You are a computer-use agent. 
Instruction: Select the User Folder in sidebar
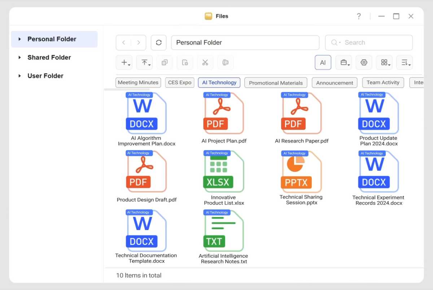pos(45,76)
